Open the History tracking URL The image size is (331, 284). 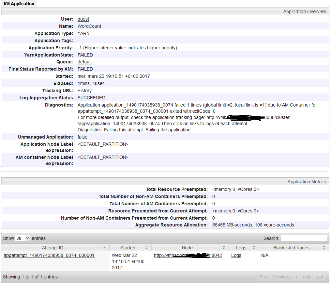tap(84, 91)
